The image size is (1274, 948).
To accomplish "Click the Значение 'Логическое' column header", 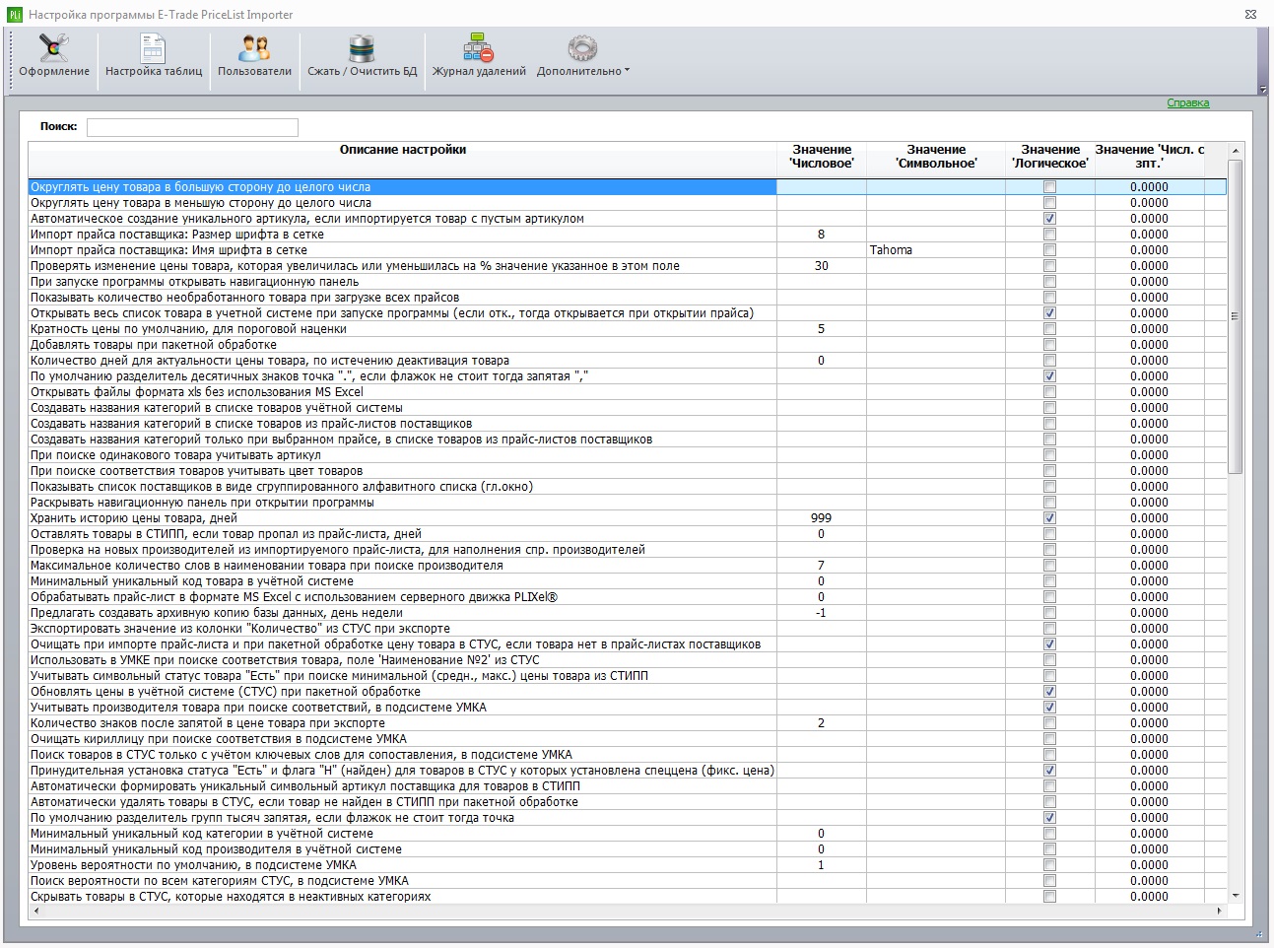I will [1050, 159].
